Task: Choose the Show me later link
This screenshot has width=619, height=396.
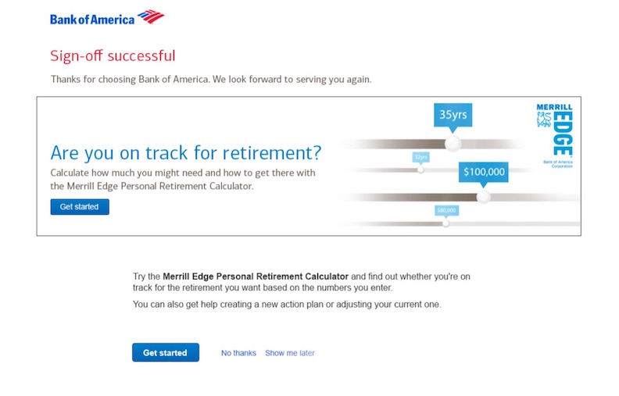Action: coord(290,353)
